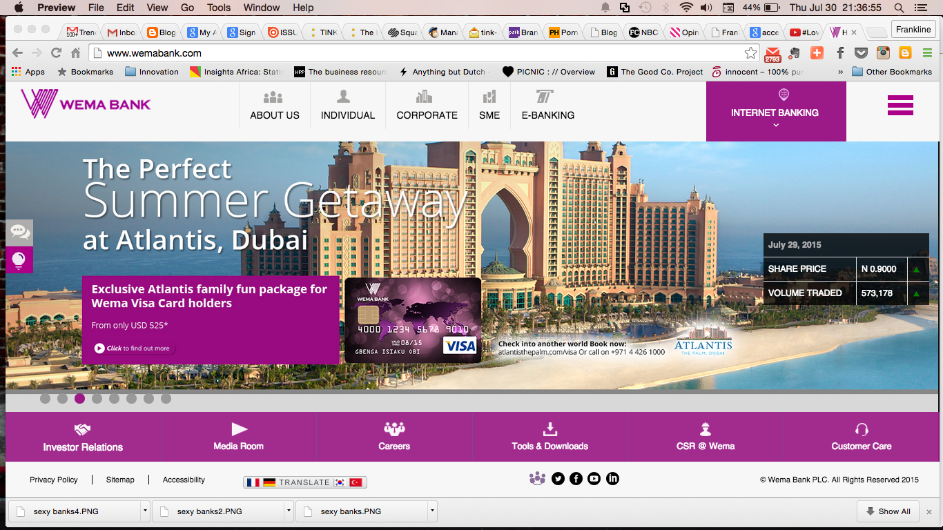Select the second carousel slide dot
The width and height of the screenshot is (943, 530).
62,398
